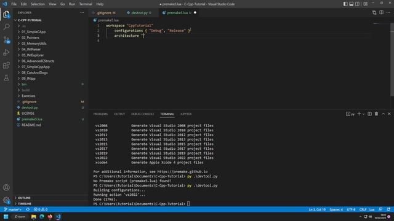
Task: Open the terminal launch profile dropdown arrow
Action: (x=363, y=114)
